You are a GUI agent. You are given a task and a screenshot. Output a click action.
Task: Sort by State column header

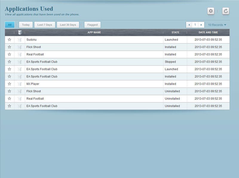pos(175,32)
